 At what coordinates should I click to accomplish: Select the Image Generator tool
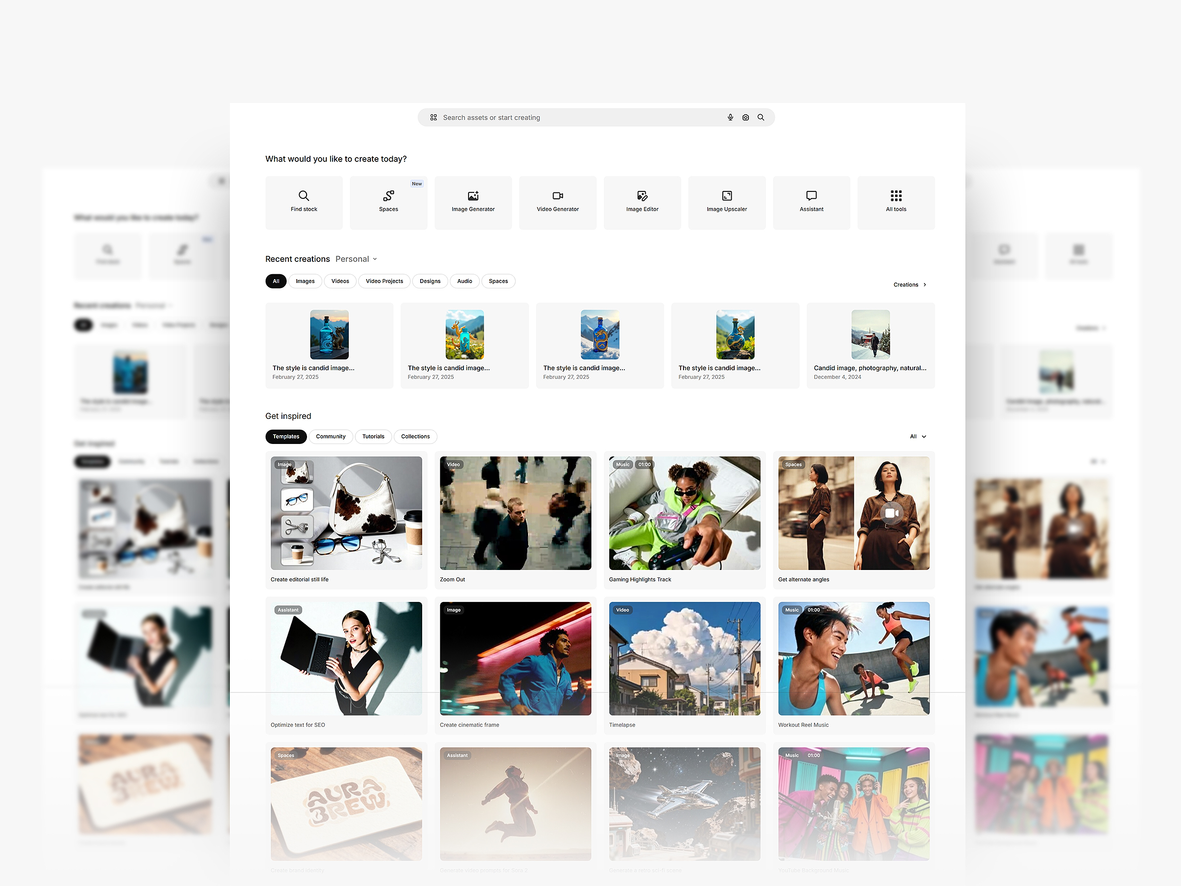pyautogui.click(x=472, y=202)
